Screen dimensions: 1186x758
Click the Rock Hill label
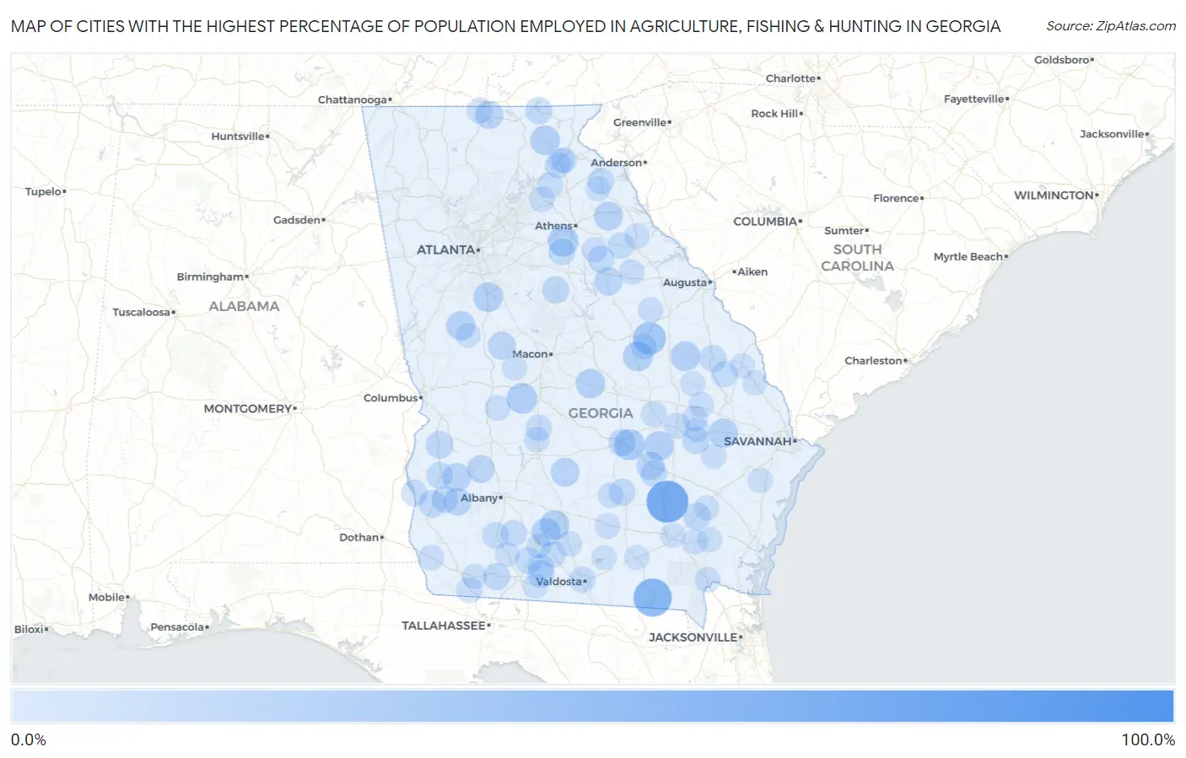(774, 113)
